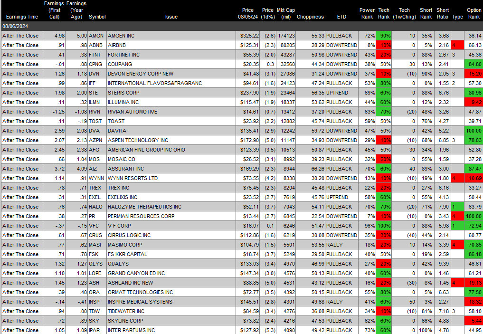Click Qualys' 9.39 Short Ratio value
The image size is (483, 334).
click(442, 264)
